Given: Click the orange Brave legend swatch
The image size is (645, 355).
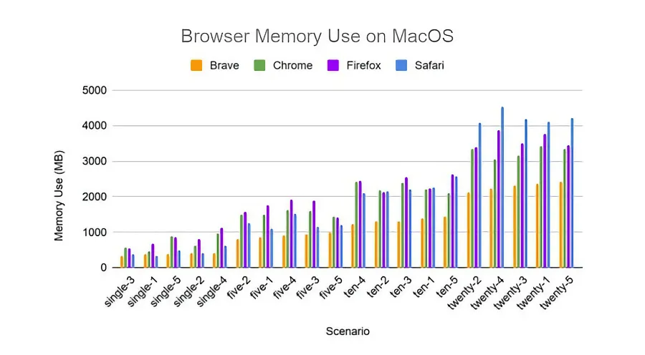Looking at the screenshot, I should click(x=196, y=66).
